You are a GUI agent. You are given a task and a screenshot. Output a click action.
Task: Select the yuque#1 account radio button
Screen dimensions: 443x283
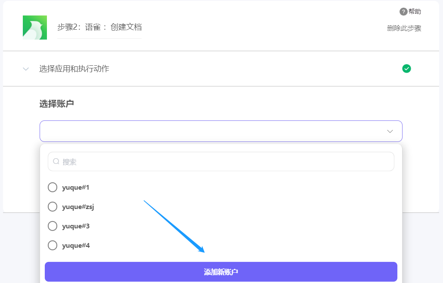(x=53, y=188)
